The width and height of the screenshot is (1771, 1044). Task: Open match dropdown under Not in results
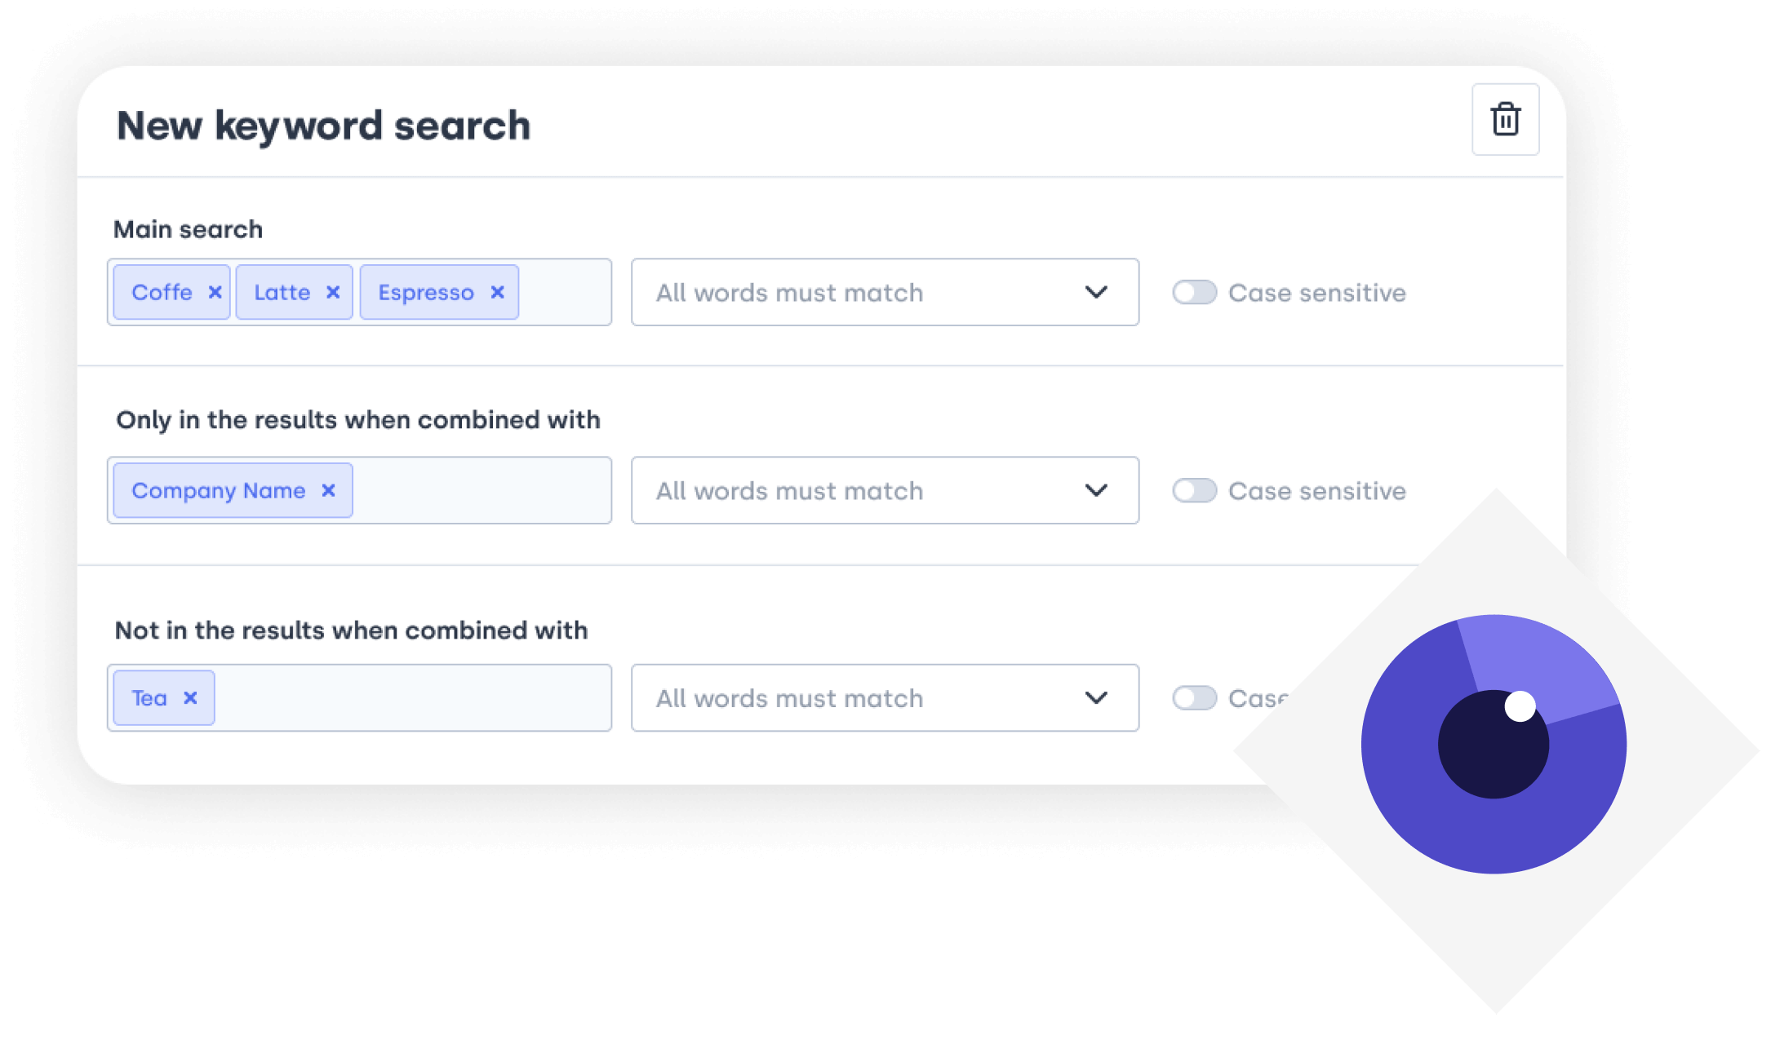point(885,697)
